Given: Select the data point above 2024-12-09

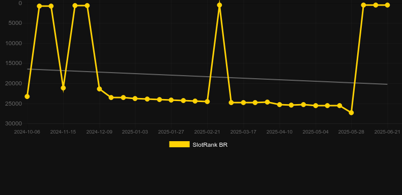Looking at the screenshot, I should 99,89.
